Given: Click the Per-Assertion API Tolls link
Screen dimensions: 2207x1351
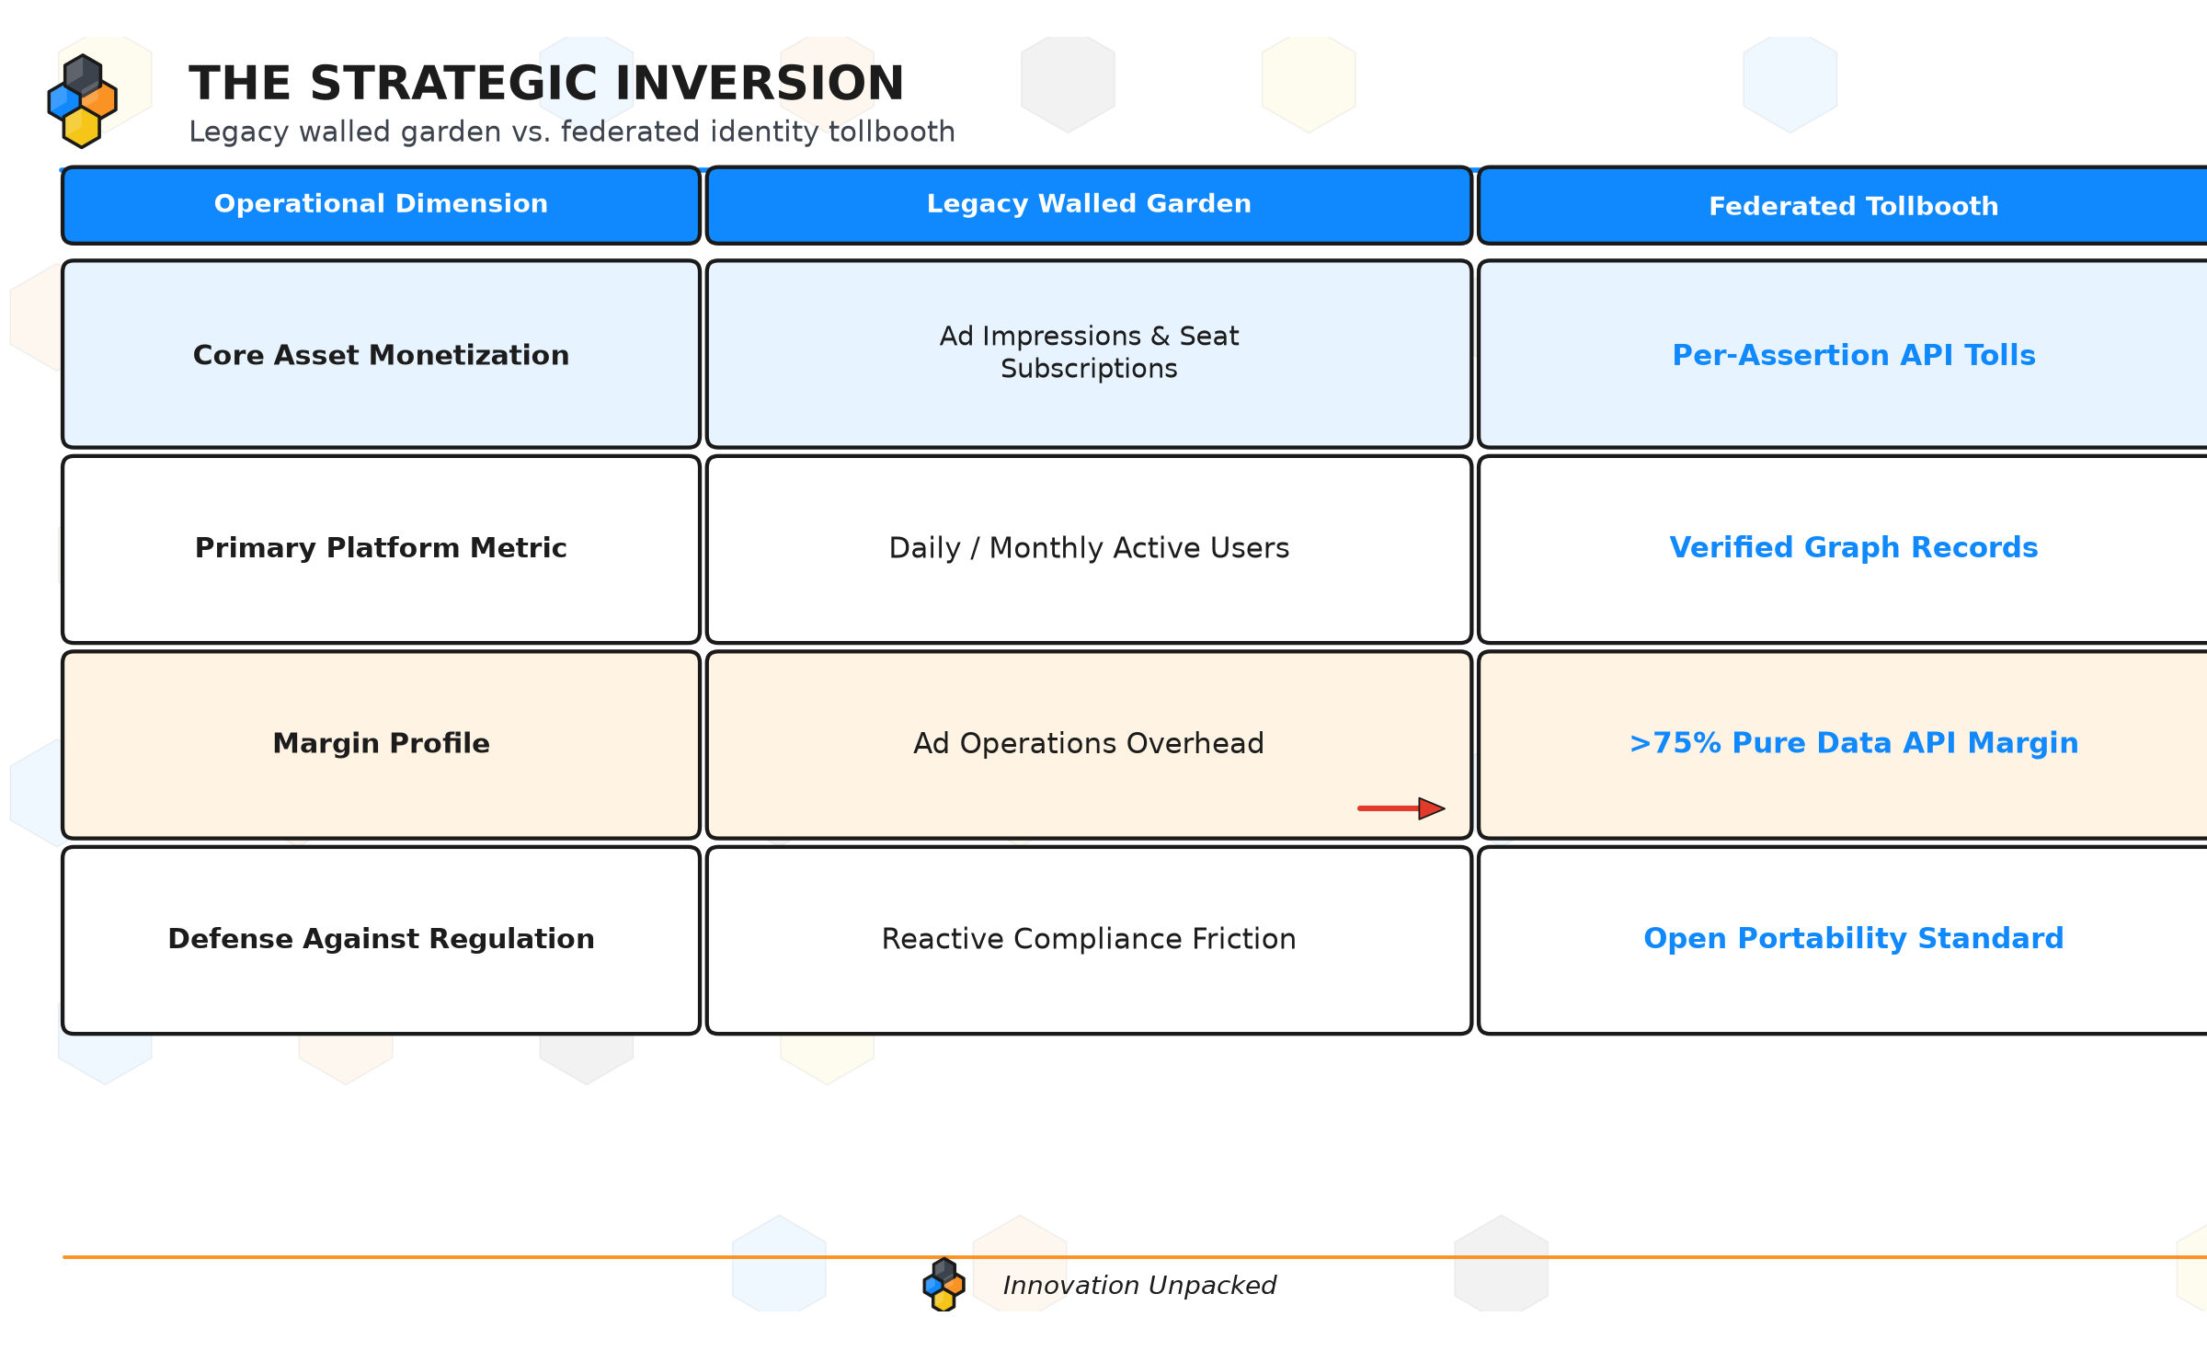Looking at the screenshot, I should point(1853,355).
